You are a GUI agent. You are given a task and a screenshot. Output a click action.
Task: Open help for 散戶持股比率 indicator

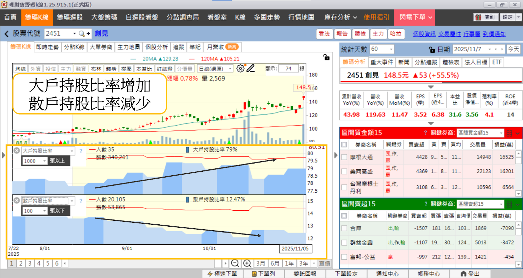(81, 200)
